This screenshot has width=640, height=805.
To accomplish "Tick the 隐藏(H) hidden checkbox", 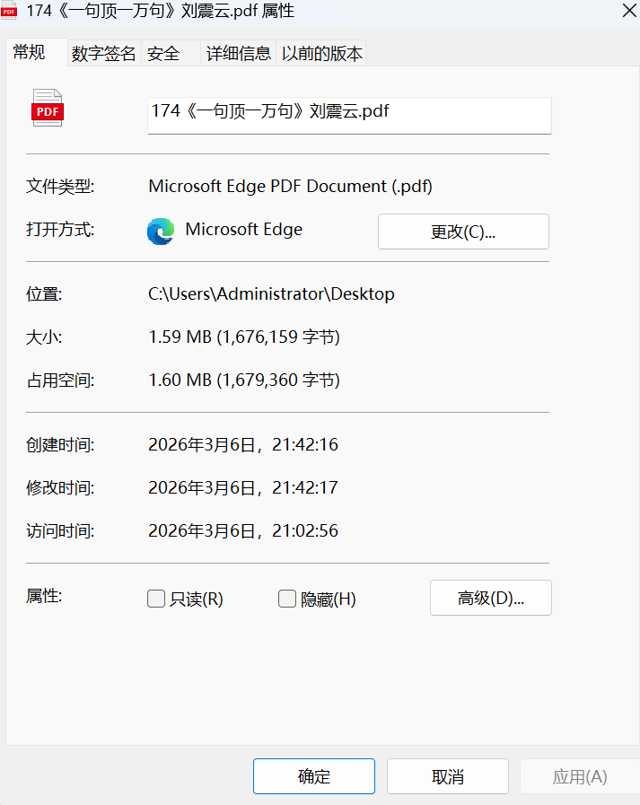I will [287, 599].
